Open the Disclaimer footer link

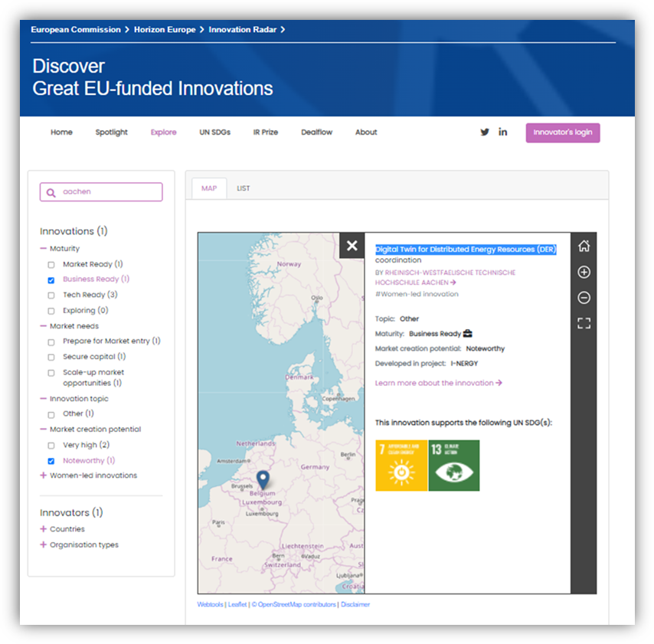[355, 604]
